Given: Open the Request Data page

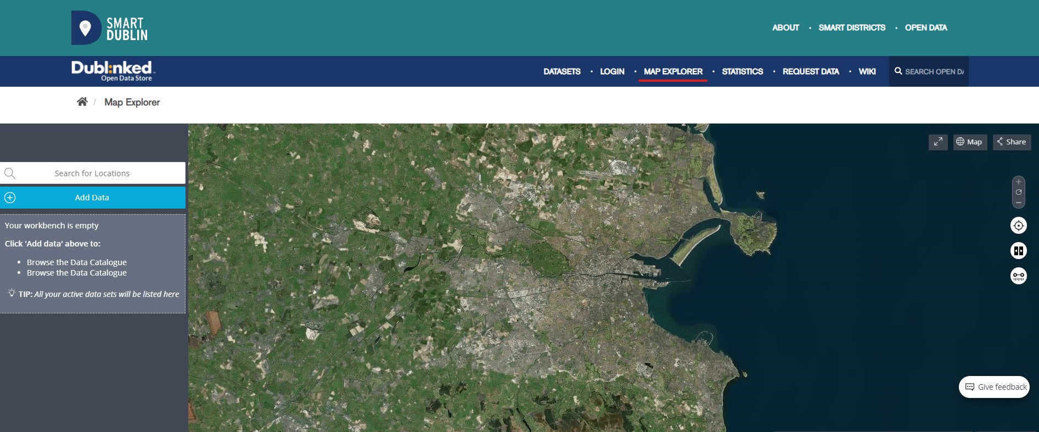Looking at the screenshot, I should 810,71.
